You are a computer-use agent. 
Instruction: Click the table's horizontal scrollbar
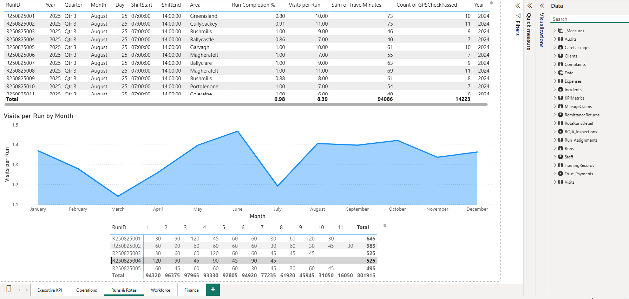(246, 104)
